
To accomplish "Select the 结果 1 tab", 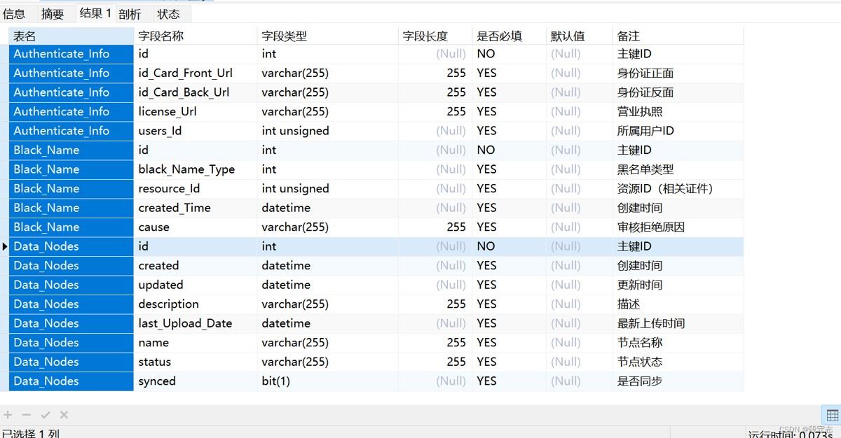I will click(x=95, y=13).
